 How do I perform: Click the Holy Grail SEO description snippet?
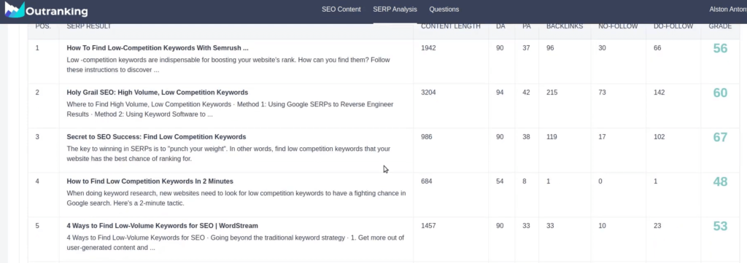tap(230, 109)
